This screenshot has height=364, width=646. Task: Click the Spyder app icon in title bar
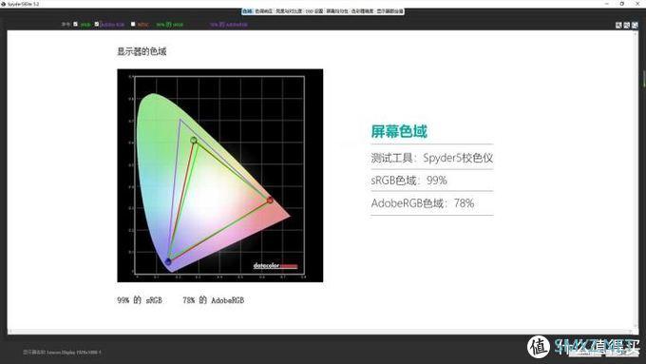tap(3, 4)
